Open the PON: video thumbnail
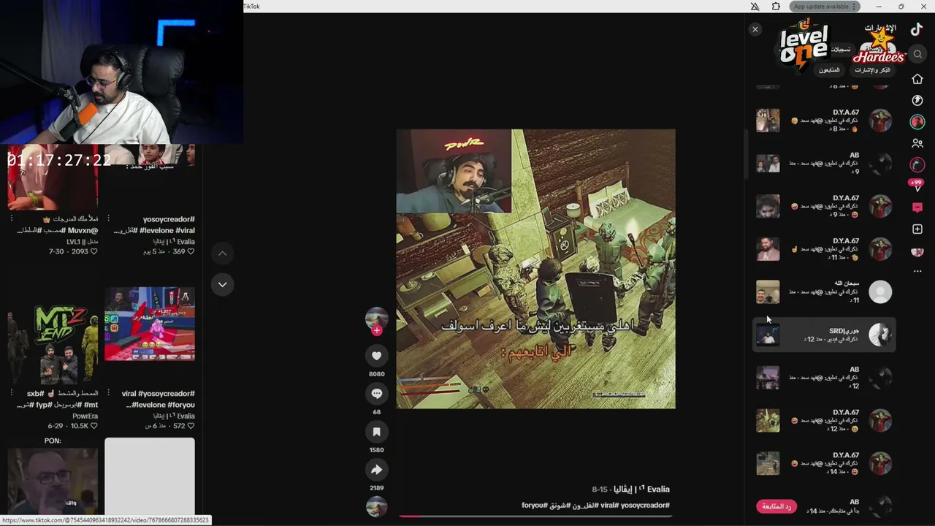Screen dimensions: 935x526 (x=53, y=481)
